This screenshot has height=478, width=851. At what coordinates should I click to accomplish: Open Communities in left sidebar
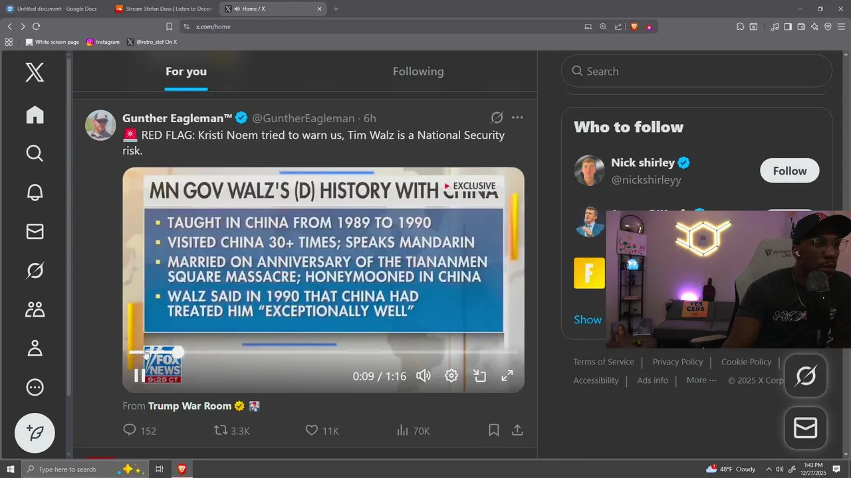click(35, 309)
